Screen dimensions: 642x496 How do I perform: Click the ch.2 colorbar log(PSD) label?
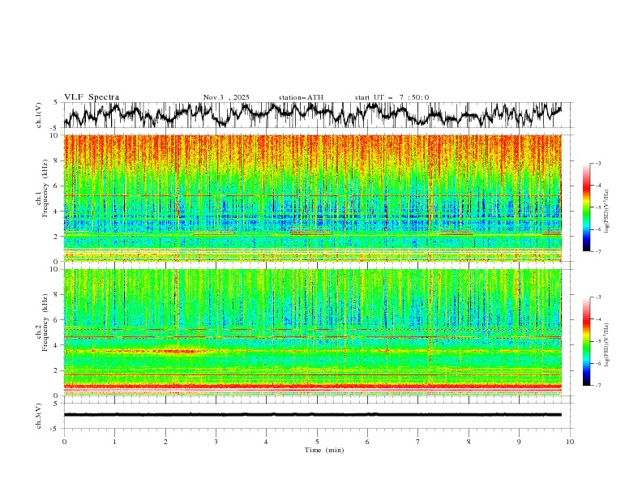coord(607,344)
